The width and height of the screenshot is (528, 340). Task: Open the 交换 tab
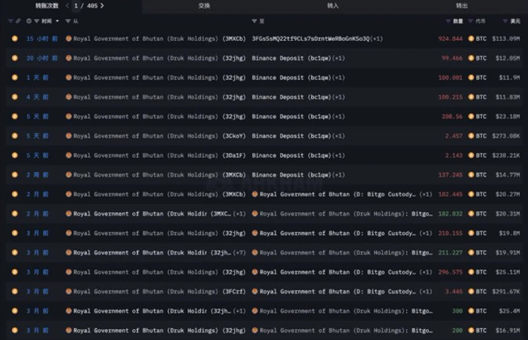click(x=204, y=6)
